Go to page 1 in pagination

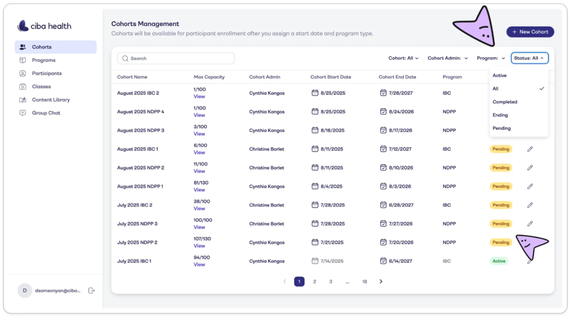click(x=299, y=281)
